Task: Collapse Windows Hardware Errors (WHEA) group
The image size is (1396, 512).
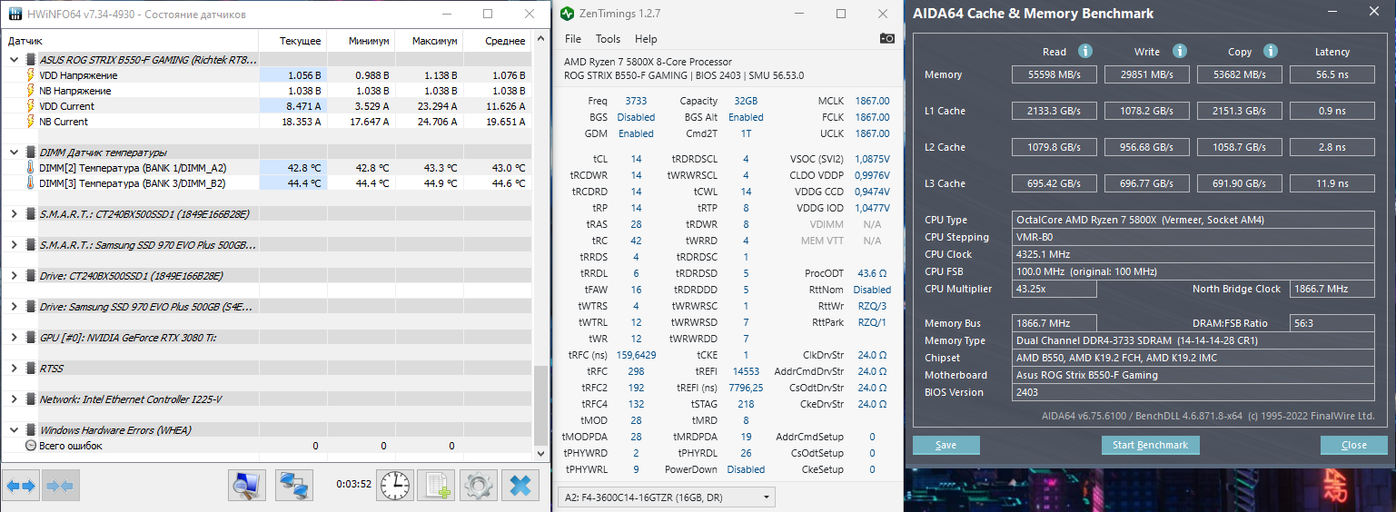Action: tap(13, 430)
